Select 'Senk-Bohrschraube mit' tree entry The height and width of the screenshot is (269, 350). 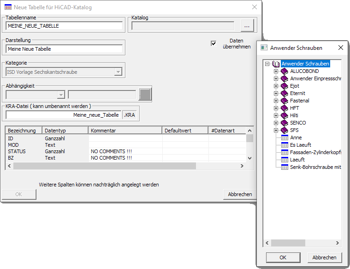tap(315, 167)
